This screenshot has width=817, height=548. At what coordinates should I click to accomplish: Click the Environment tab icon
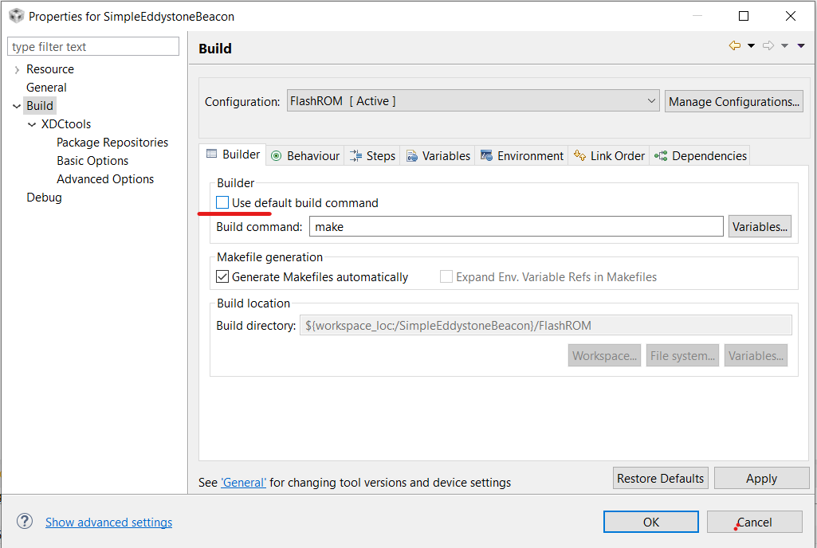point(487,156)
